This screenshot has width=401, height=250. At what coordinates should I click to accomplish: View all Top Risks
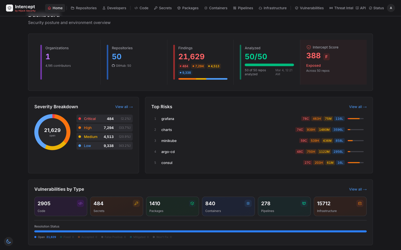(358, 107)
